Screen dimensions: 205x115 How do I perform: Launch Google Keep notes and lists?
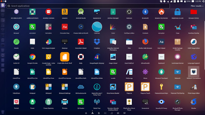click(48, 57)
